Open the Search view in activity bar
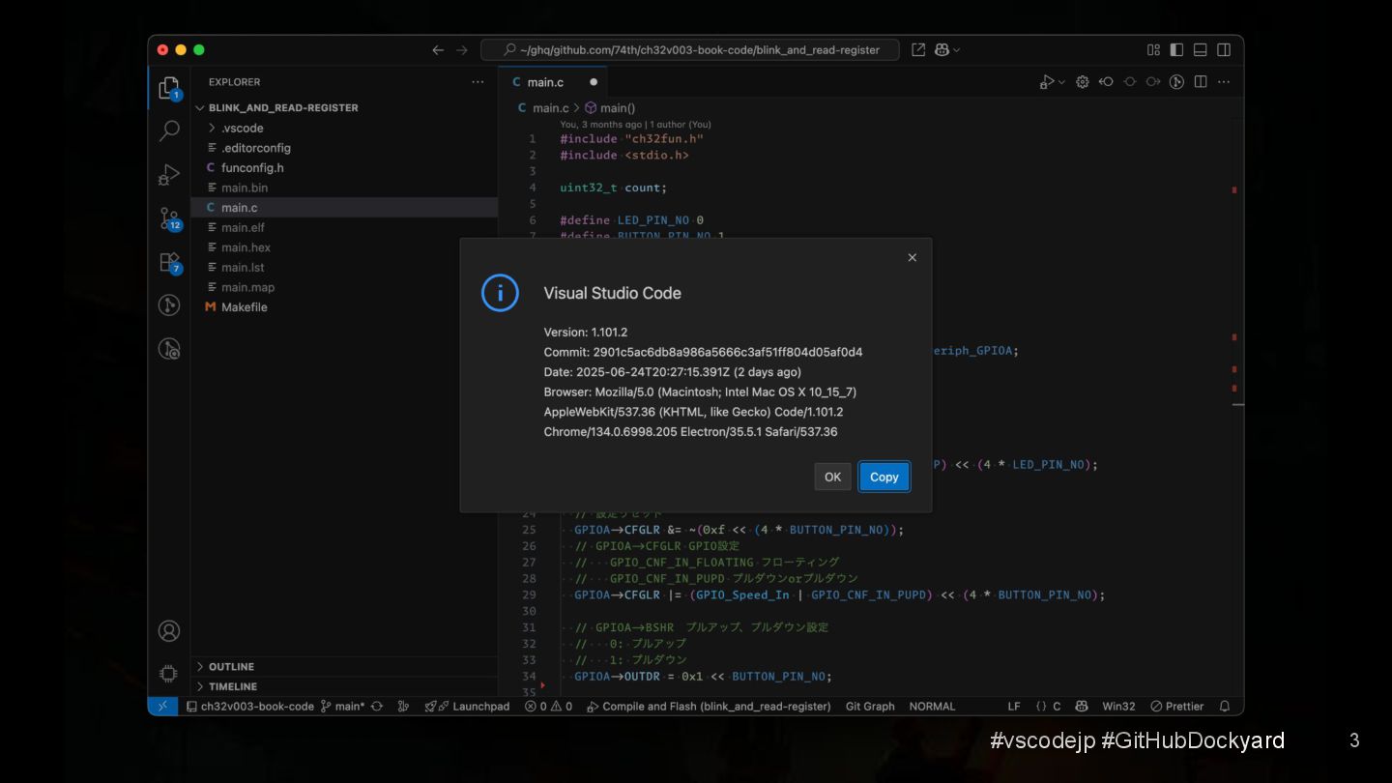The height and width of the screenshot is (783, 1392). click(169, 130)
